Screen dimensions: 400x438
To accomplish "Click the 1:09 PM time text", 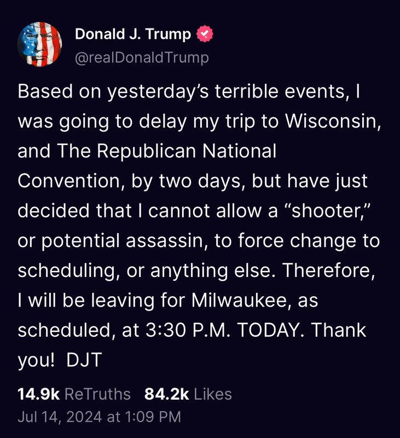I will (153, 417).
